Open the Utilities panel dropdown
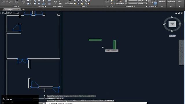This screenshot has width=185, height=104. [162, 7]
